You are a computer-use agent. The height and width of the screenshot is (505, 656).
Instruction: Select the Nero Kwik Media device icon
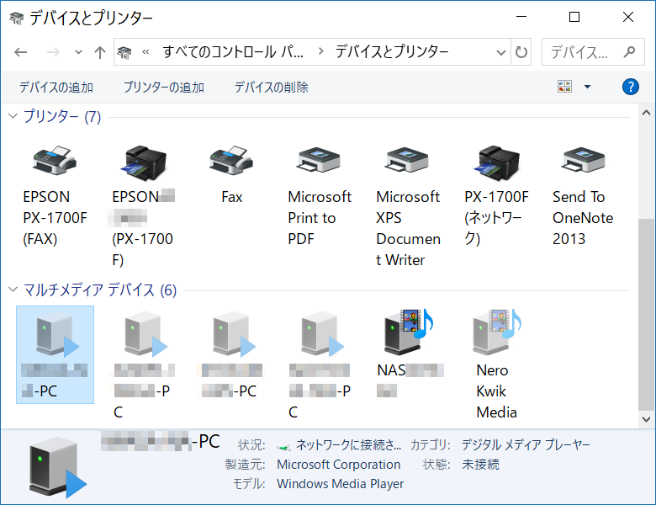pos(496,332)
